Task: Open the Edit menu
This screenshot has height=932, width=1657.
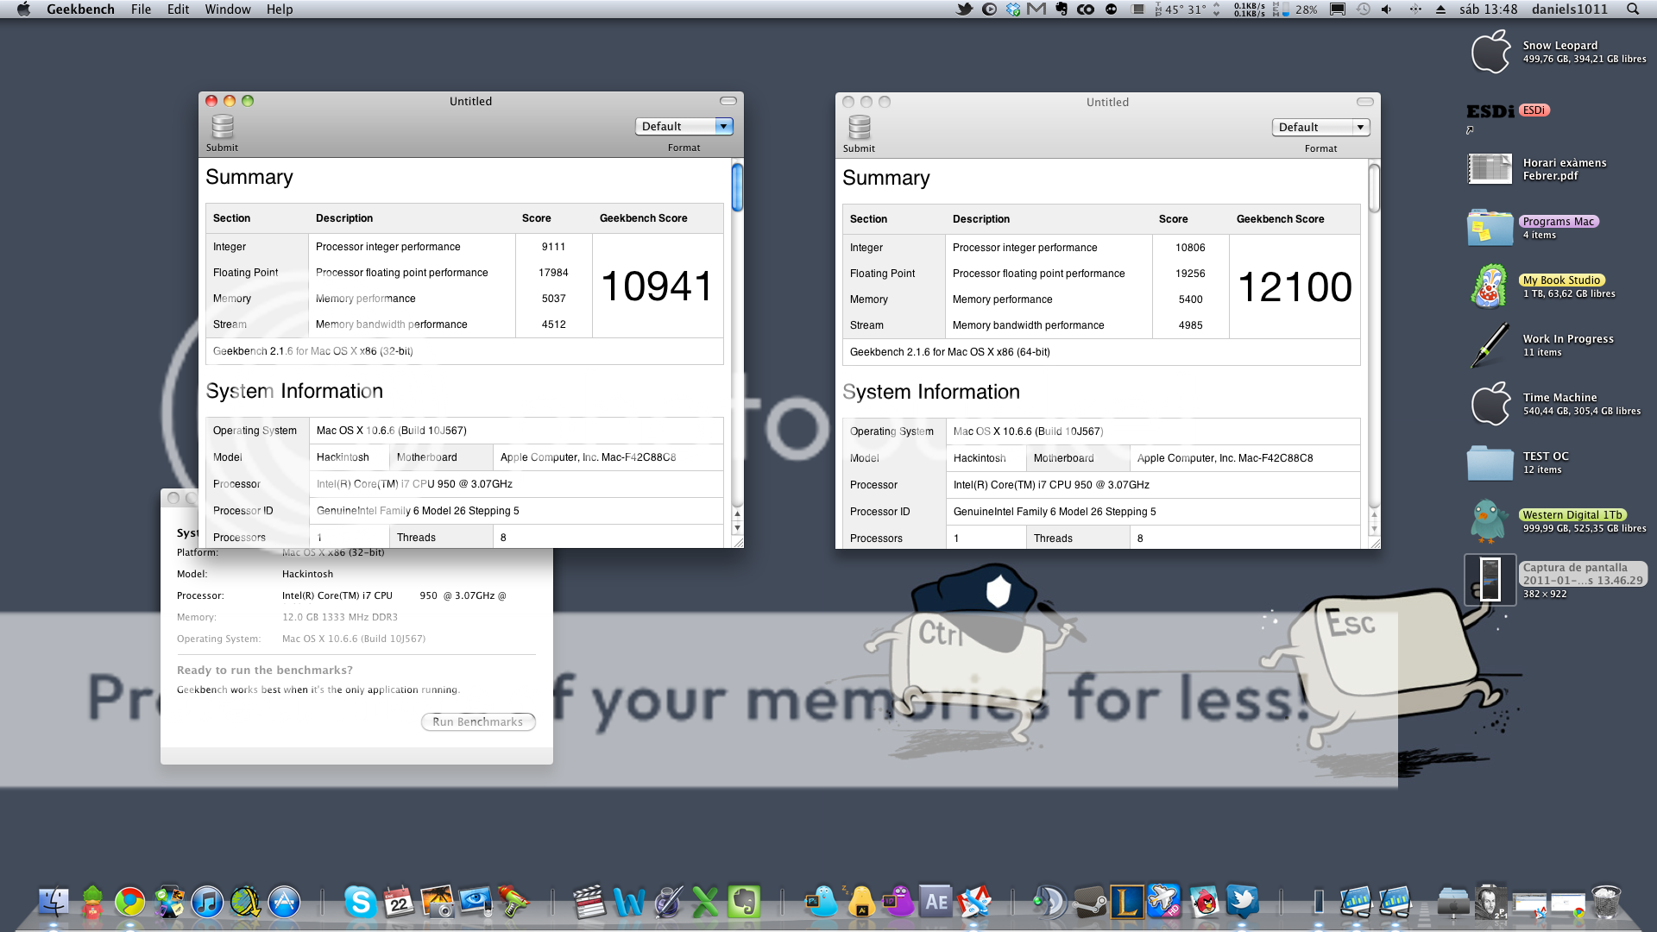Action: click(178, 9)
